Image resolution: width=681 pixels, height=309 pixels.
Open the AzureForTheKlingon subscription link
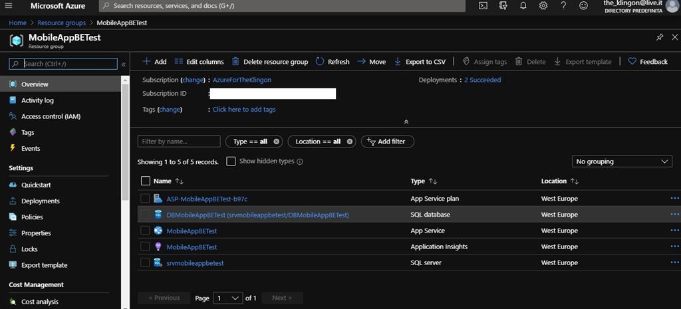(x=242, y=80)
